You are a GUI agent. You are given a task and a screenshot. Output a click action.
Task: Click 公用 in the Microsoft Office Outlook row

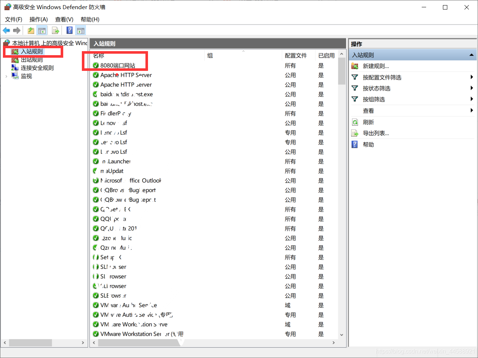[x=290, y=180]
